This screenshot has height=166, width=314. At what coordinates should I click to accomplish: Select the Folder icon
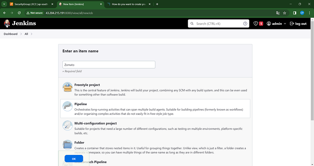click(x=67, y=145)
